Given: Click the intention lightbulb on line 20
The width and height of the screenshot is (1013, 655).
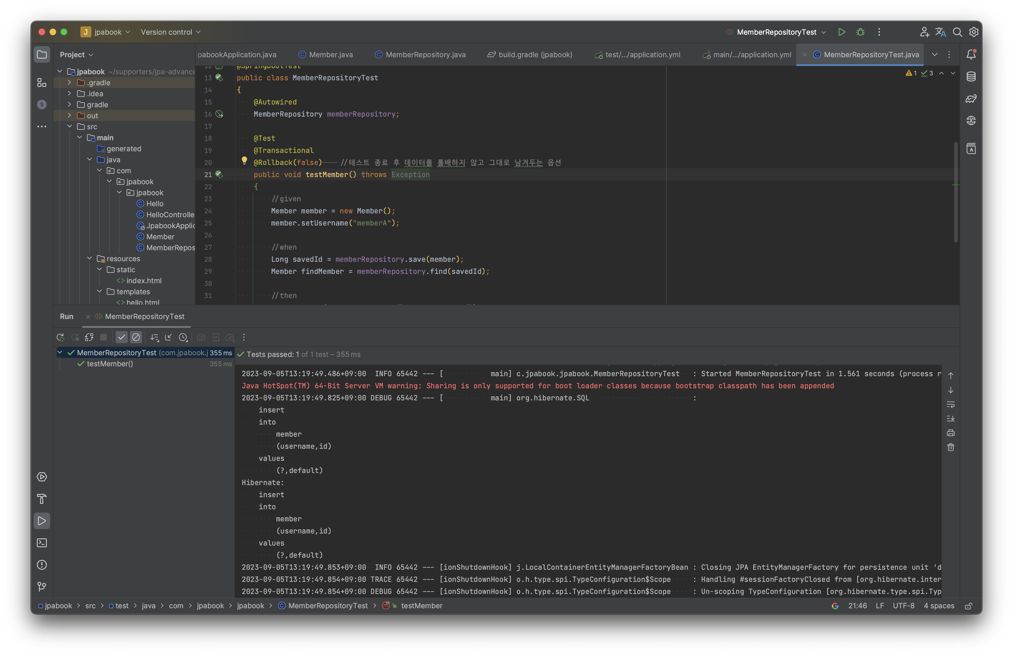Looking at the screenshot, I should [244, 161].
